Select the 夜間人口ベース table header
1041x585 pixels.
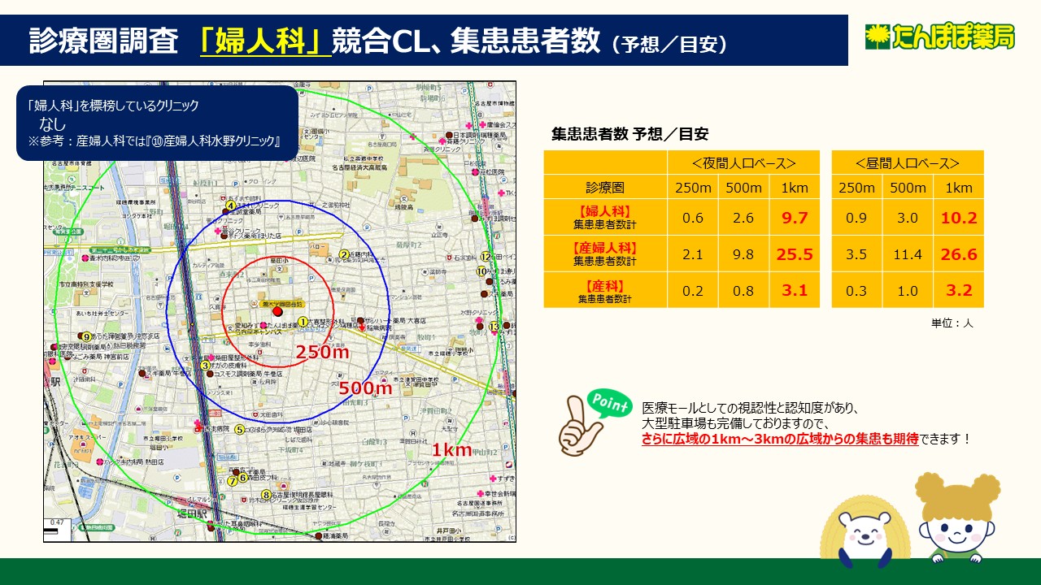[743, 162]
